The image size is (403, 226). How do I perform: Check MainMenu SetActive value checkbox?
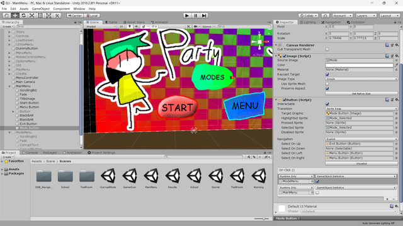[317, 193]
